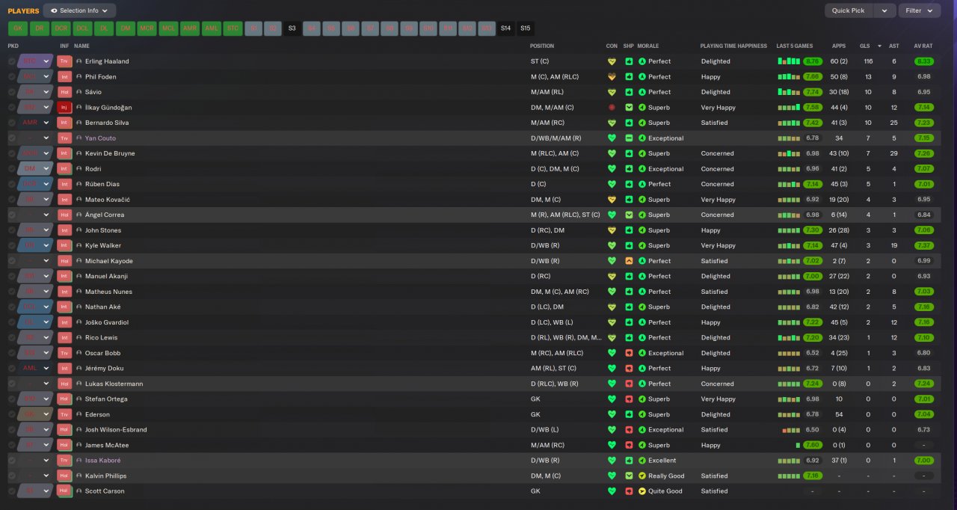Click Oscar Bobb's red sharpness icon
The height and width of the screenshot is (510, 957).
click(629, 353)
